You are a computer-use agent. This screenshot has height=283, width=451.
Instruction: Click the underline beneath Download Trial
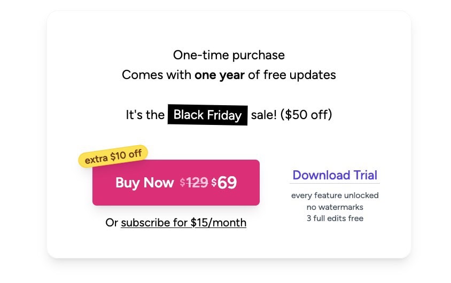(x=335, y=183)
